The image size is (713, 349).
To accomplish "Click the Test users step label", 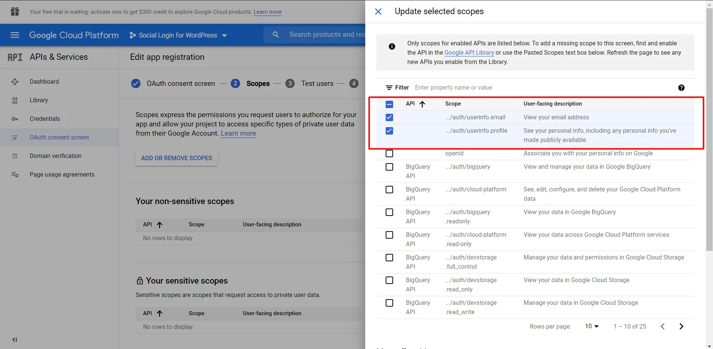I will 317,84.
